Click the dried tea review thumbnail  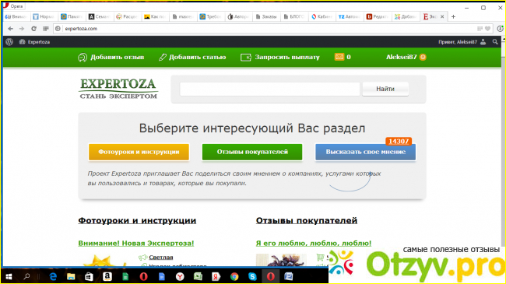click(281, 260)
